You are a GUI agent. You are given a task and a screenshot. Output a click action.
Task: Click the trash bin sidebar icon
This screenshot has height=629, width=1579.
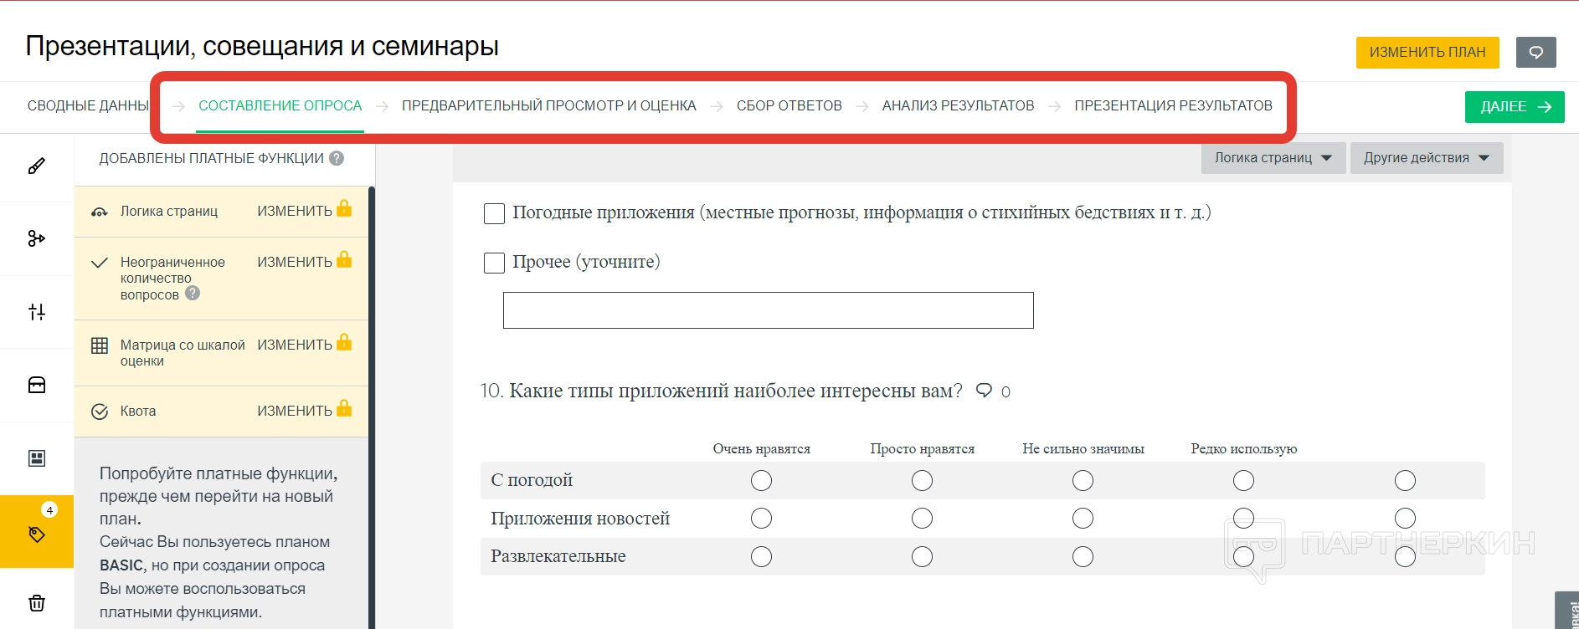37,603
